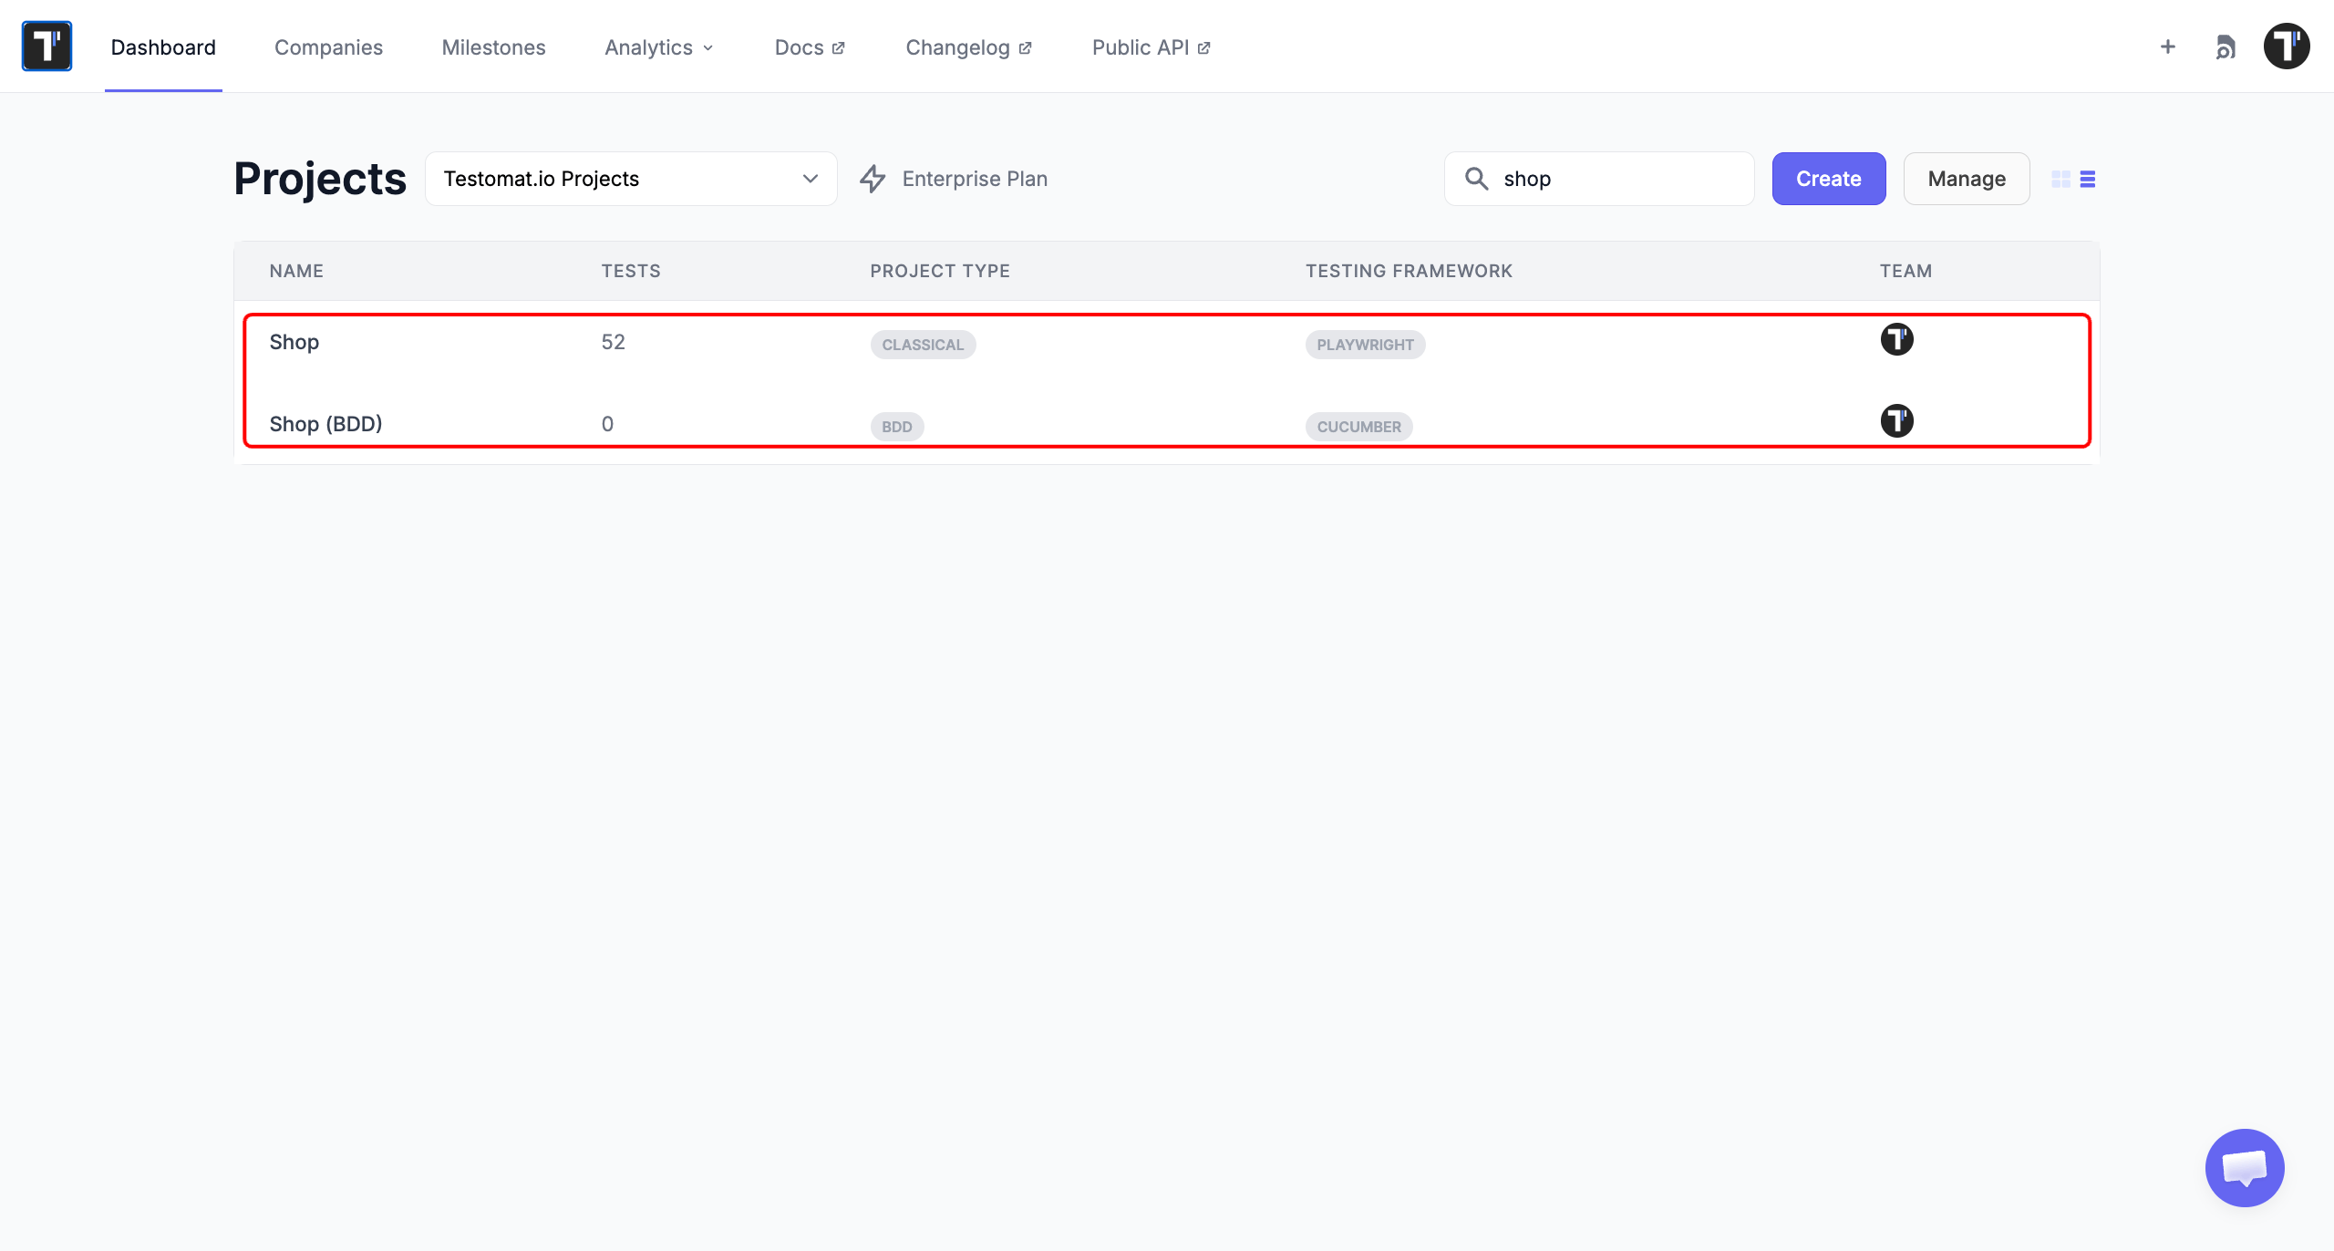Expand the Testomat.io Projects company selector
Viewport: 2334px width, 1251px height.
click(x=631, y=179)
